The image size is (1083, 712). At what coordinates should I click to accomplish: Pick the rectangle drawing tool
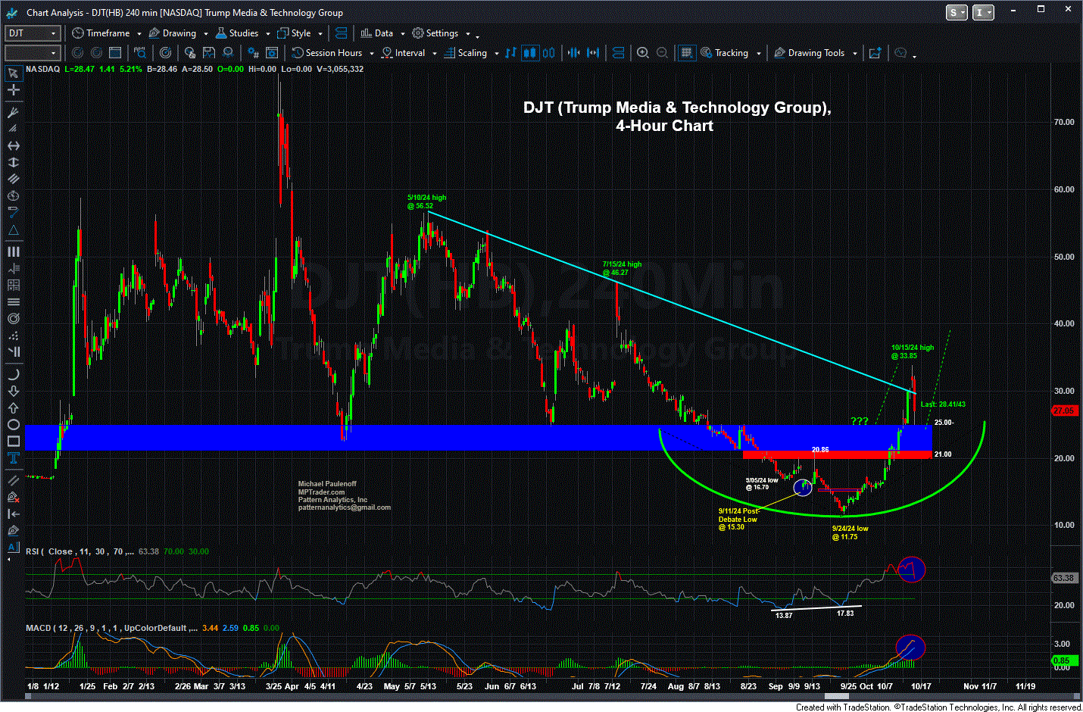coord(13,441)
